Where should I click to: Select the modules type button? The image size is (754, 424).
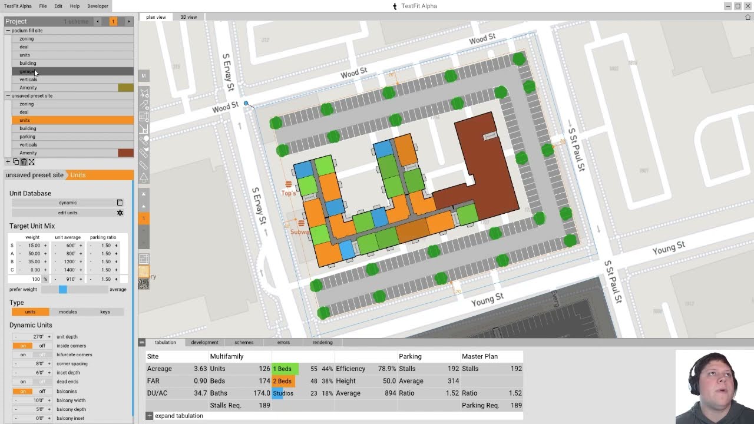pos(68,312)
